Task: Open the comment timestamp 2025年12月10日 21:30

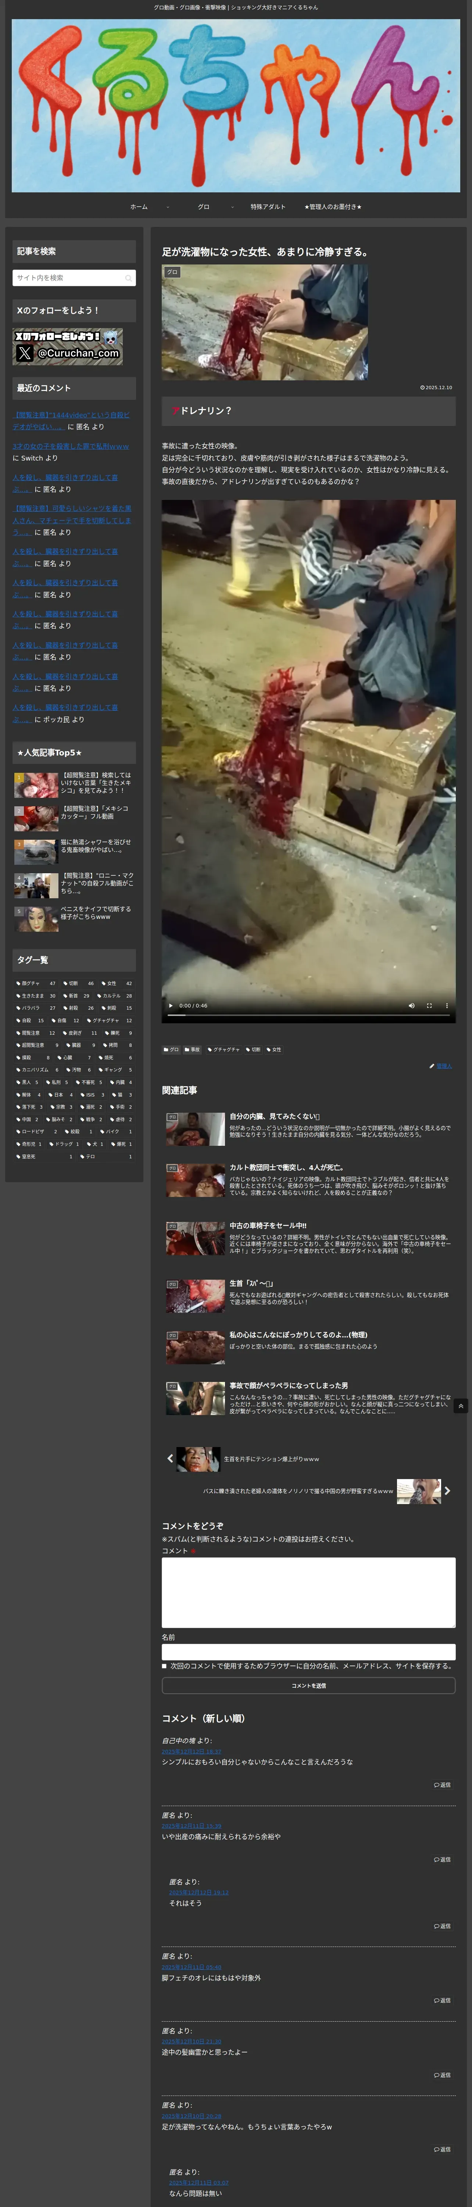Action: [191, 2041]
